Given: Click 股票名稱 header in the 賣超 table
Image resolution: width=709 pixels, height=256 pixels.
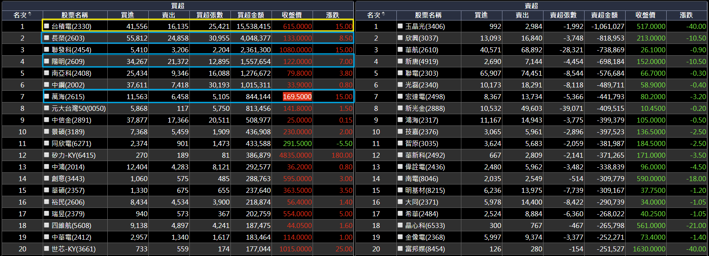Looking at the screenshot, I should [x=428, y=15].
